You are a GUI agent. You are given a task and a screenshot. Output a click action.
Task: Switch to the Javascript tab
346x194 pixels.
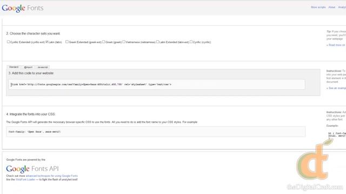pos(43,67)
